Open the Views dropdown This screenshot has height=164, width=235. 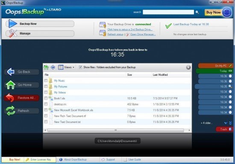tap(66, 67)
